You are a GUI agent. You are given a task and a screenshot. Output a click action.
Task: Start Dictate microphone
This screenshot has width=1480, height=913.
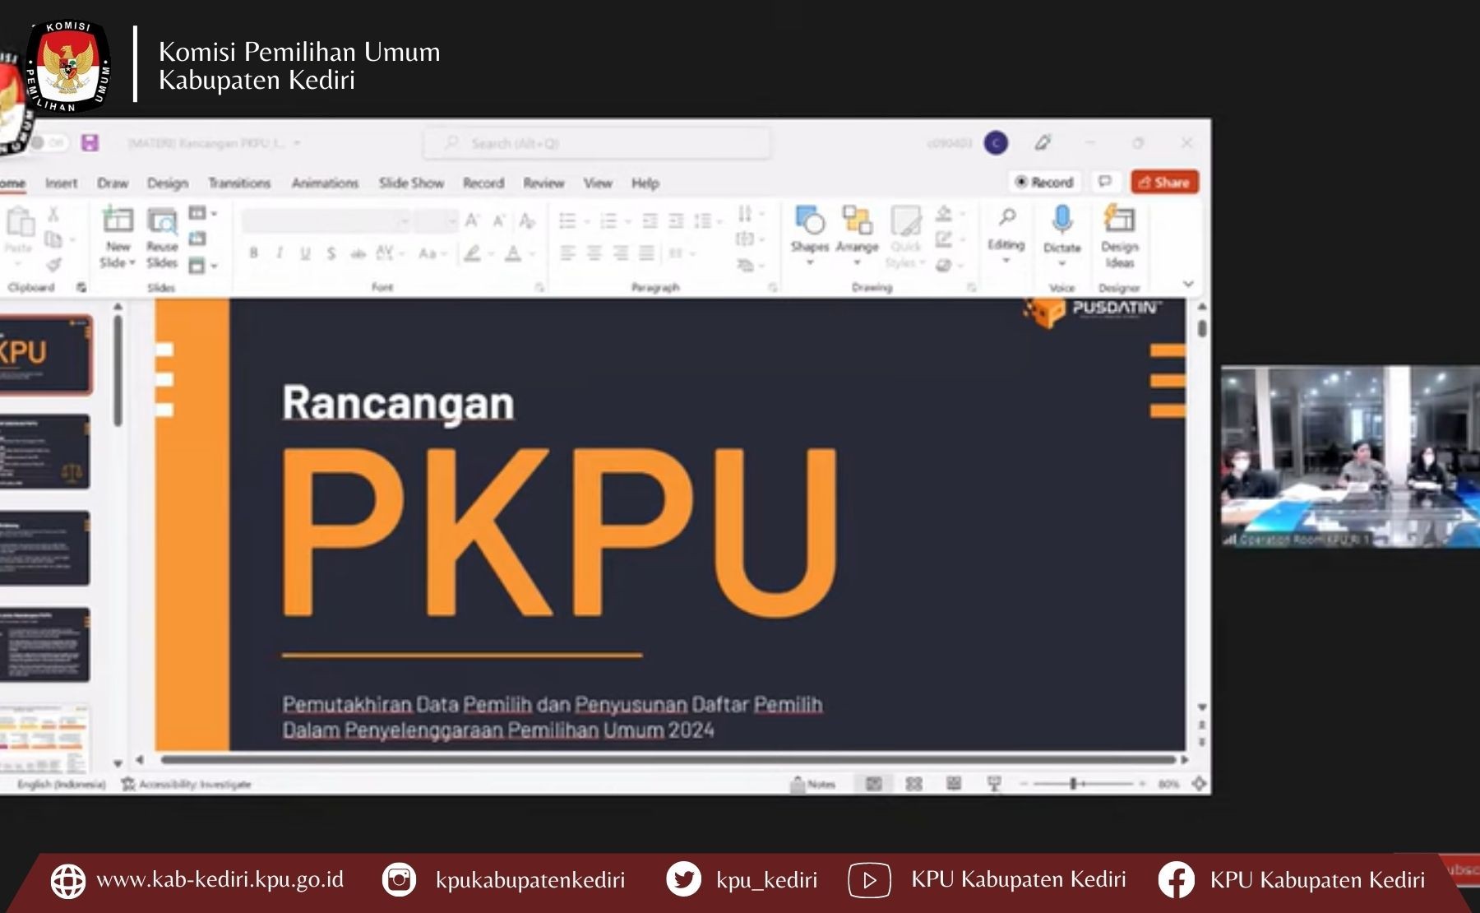(1061, 221)
